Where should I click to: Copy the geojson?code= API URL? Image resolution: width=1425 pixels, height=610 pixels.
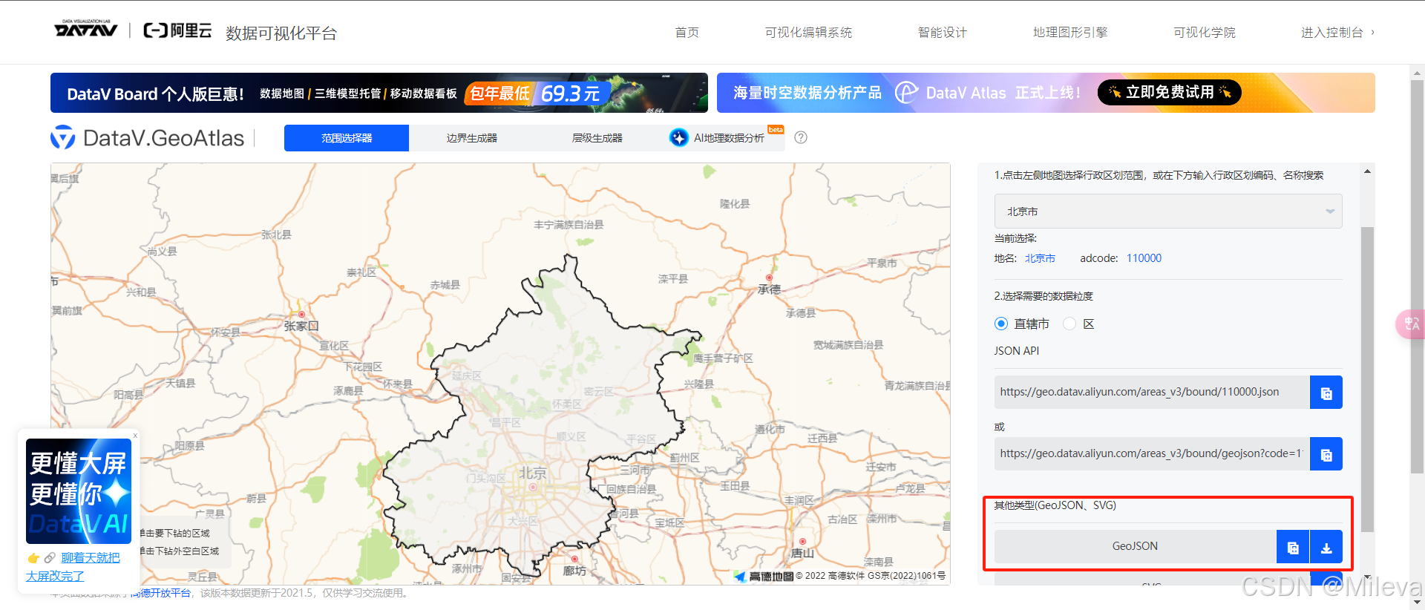(1326, 453)
